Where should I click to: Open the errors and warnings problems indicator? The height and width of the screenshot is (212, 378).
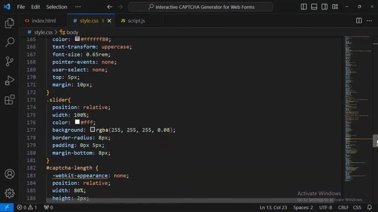click(x=27, y=207)
